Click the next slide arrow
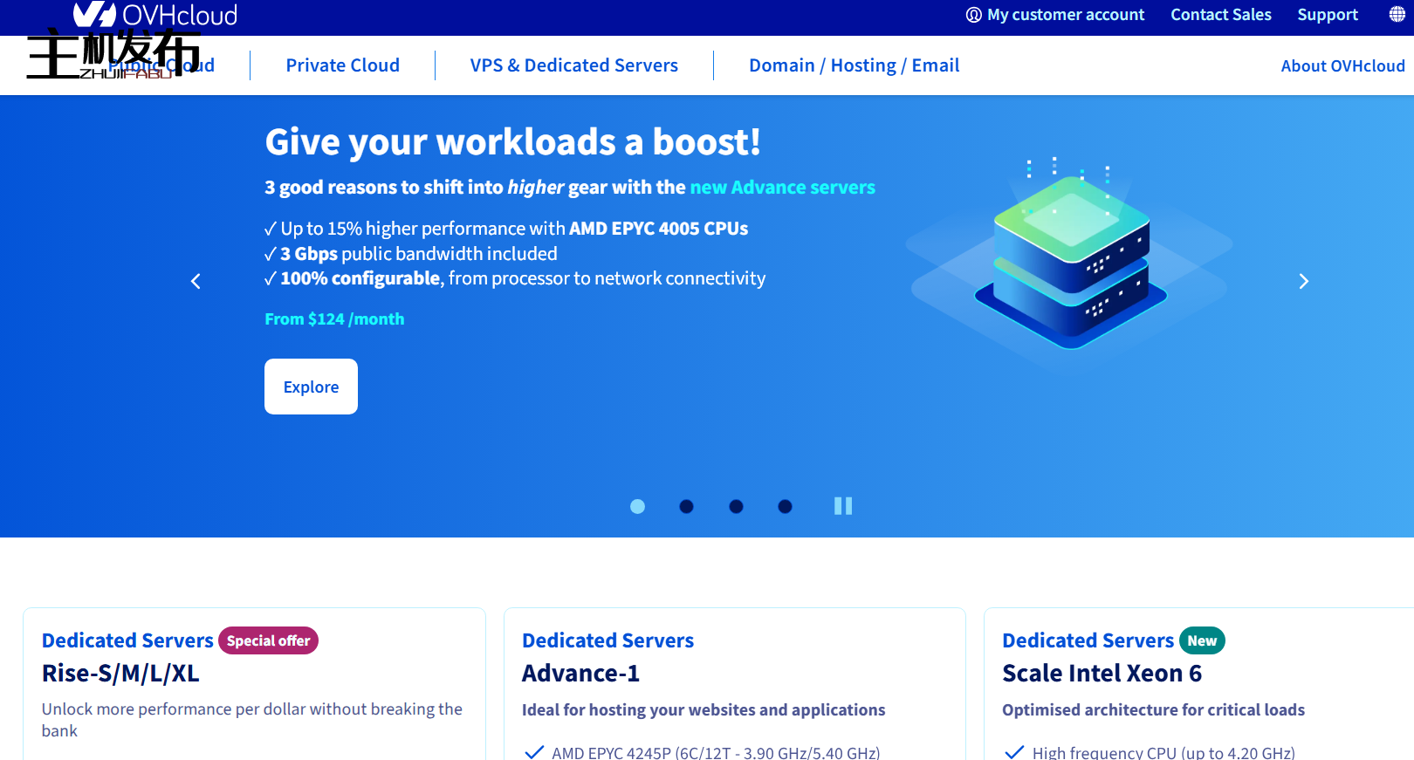Image resolution: width=1414 pixels, height=760 pixels. pos(1303,281)
